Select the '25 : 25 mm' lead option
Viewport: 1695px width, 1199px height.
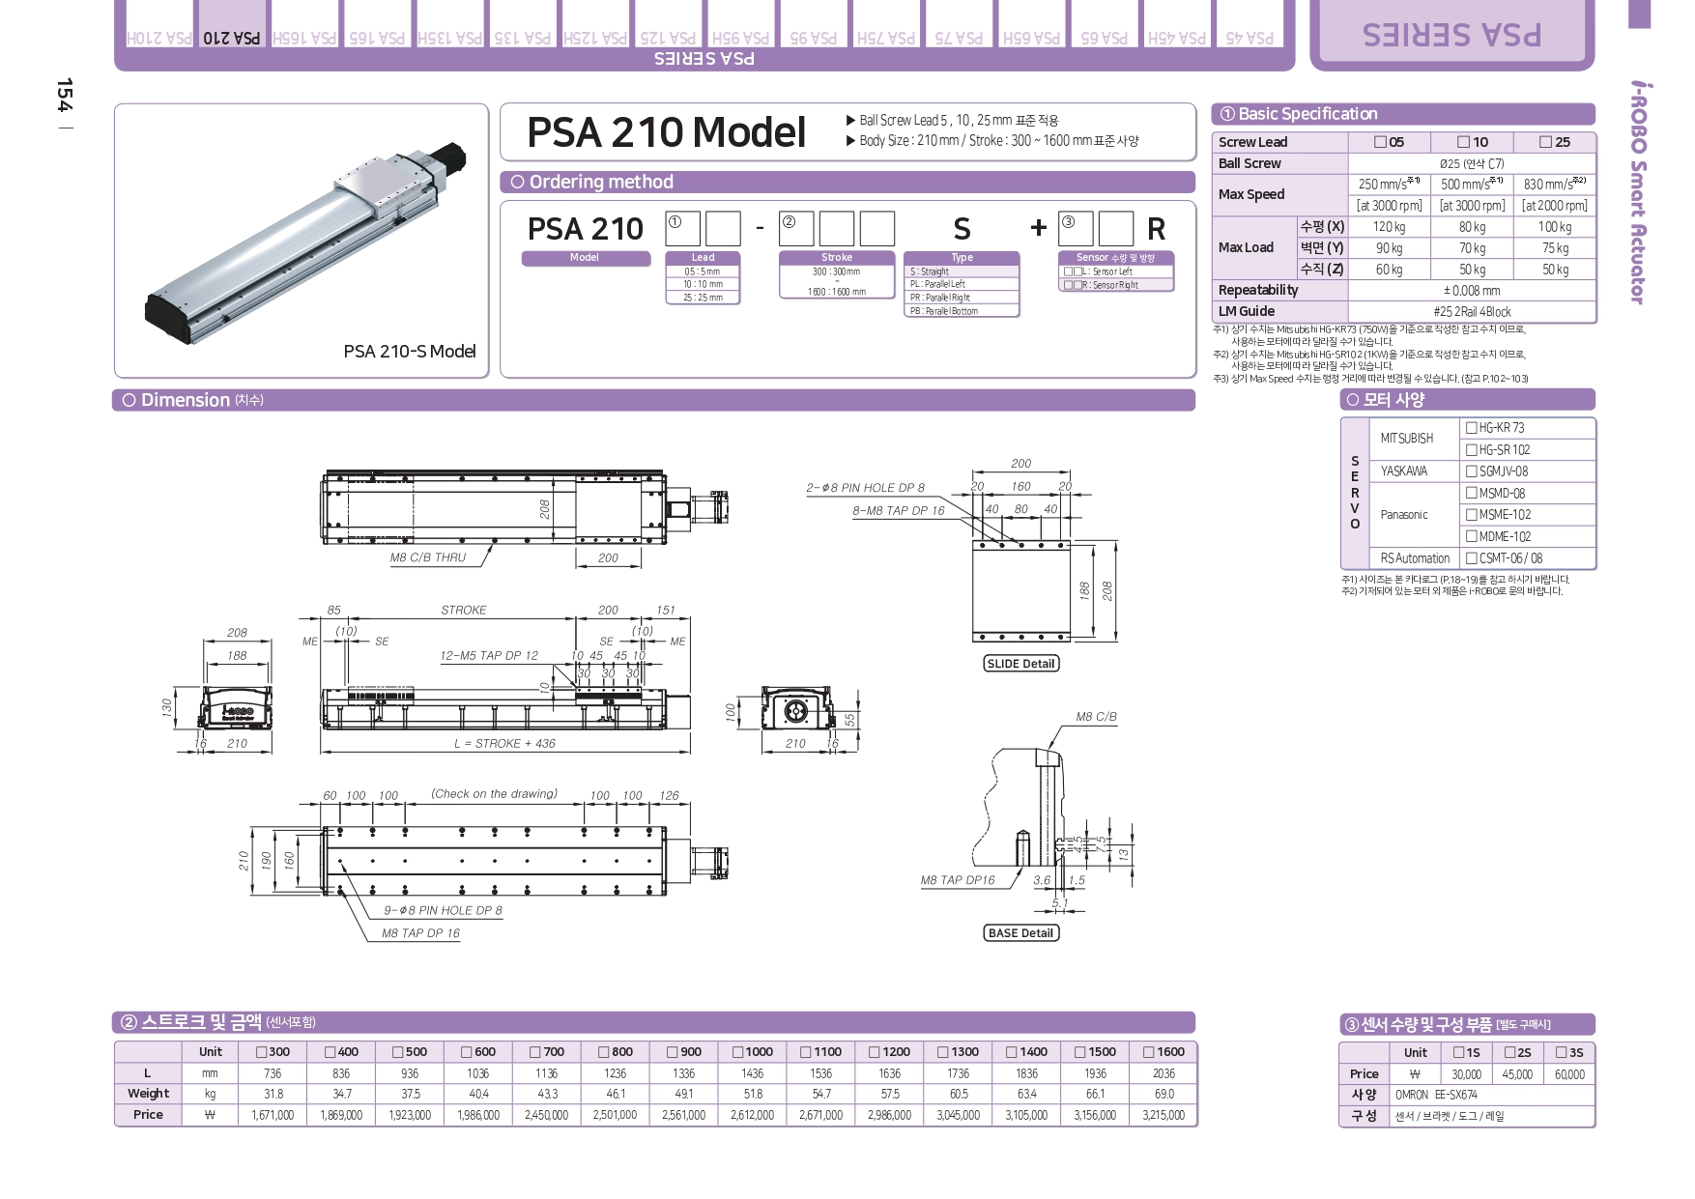click(x=703, y=298)
